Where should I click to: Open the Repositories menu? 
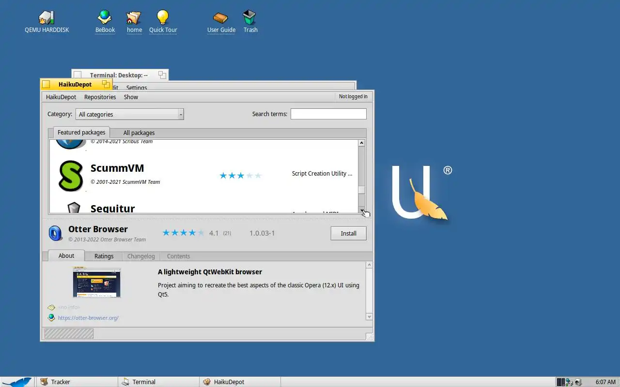click(100, 97)
